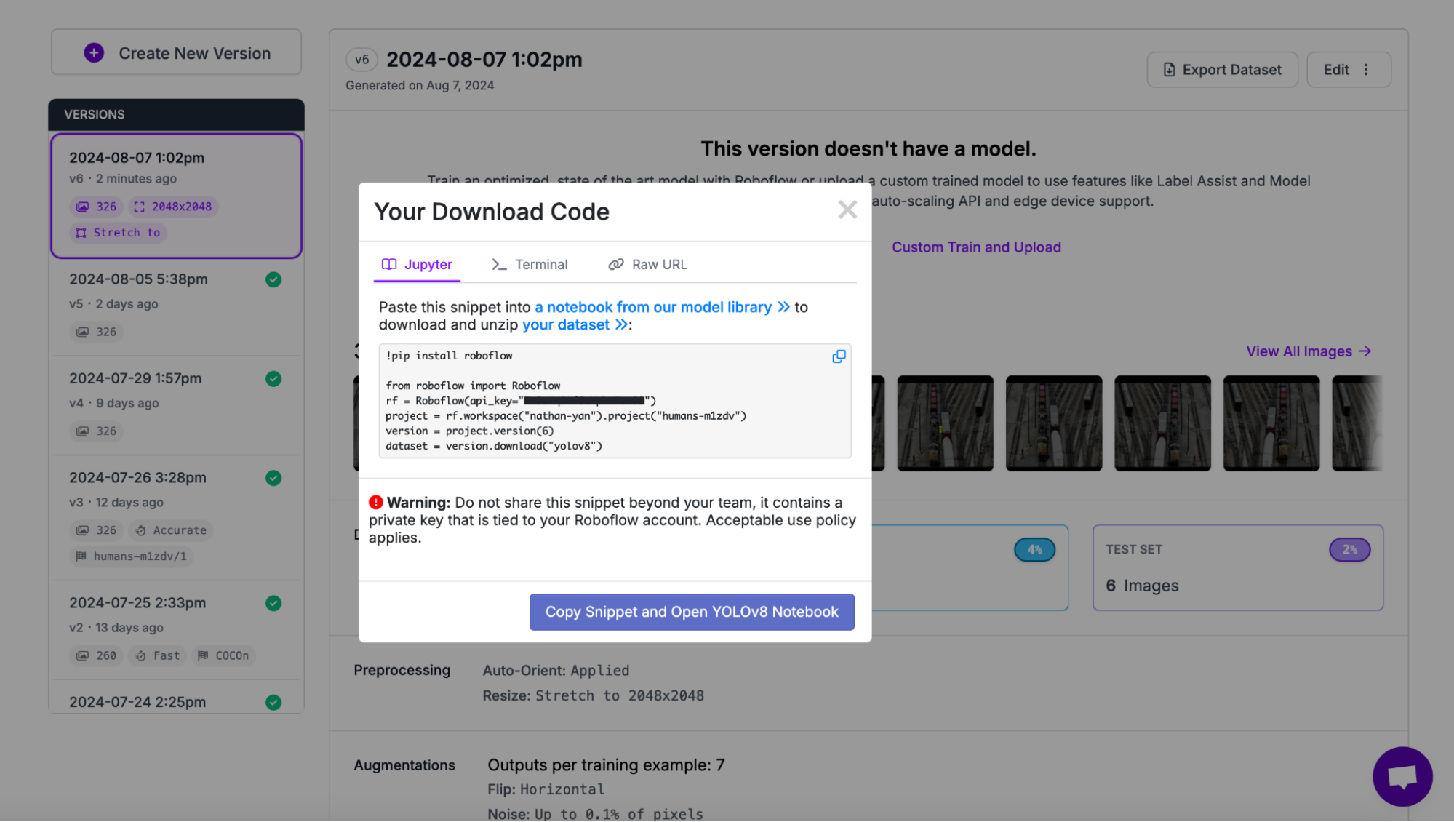Switch to the Terminal tab
Screen dimensions: 1454x822
(x=530, y=265)
